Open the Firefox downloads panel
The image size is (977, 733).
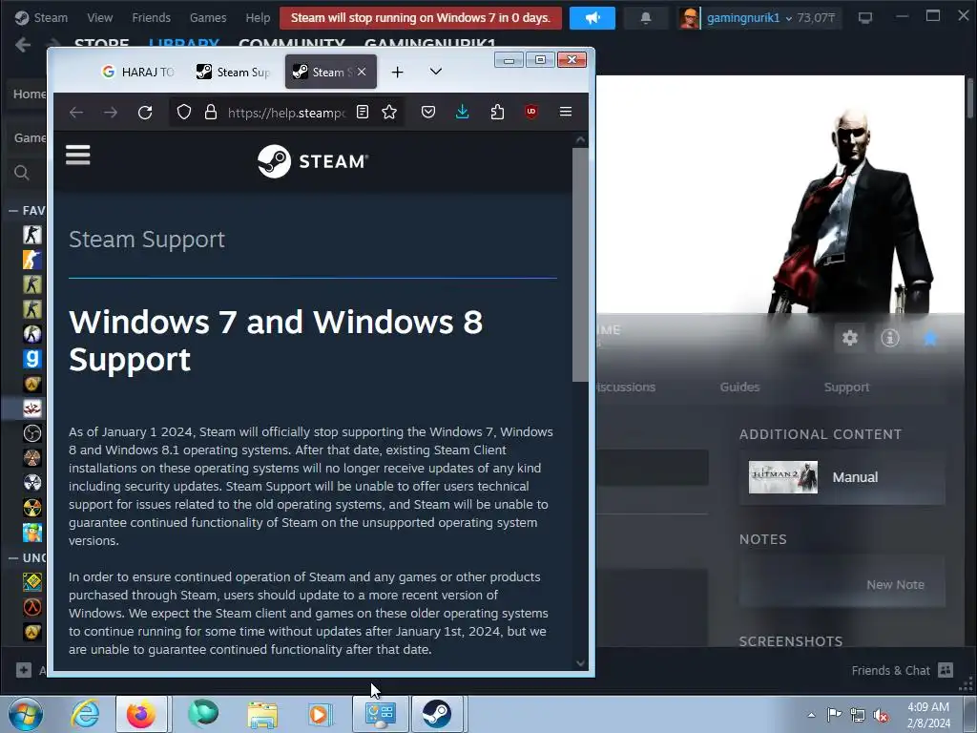pyautogui.click(x=463, y=112)
